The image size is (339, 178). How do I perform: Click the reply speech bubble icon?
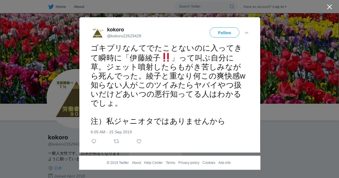click(x=94, y=141)
